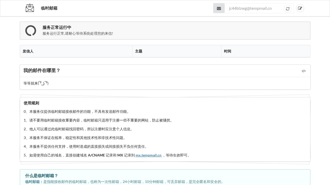
Task: Click the 我的邮件在哪里？ panel heading
Action: [x=42, y=71]
